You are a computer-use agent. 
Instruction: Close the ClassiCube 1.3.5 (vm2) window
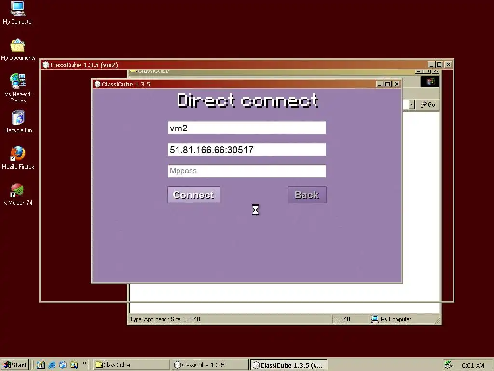(448, 64)
